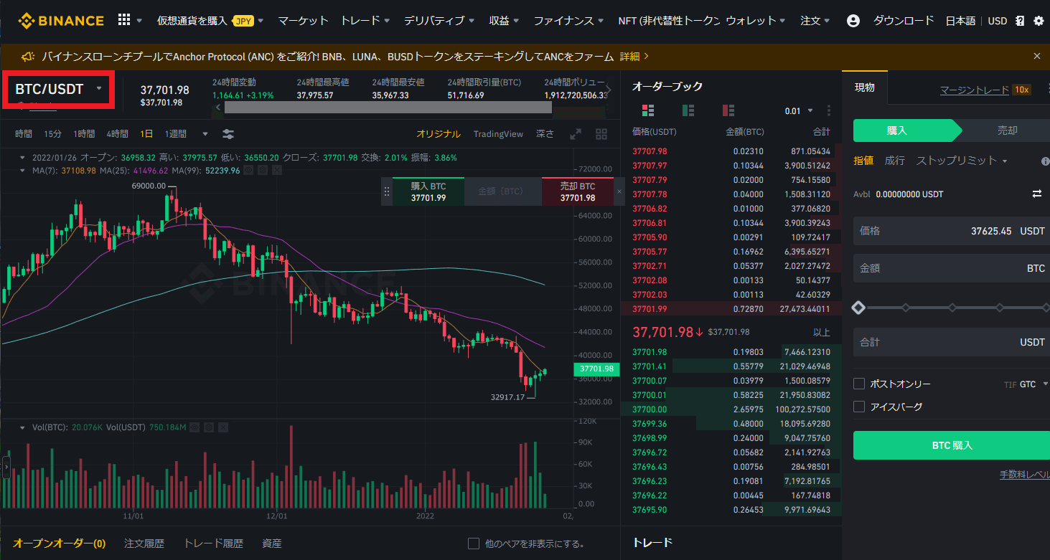
Task: Open the ウォレット menu
Action: 756,21
